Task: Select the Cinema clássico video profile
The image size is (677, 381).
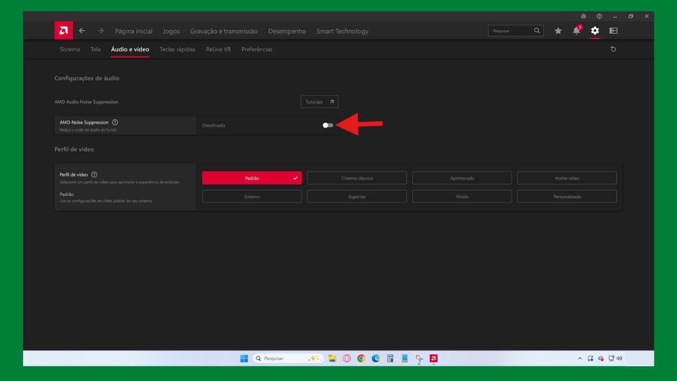Action: tap(357, 177)
